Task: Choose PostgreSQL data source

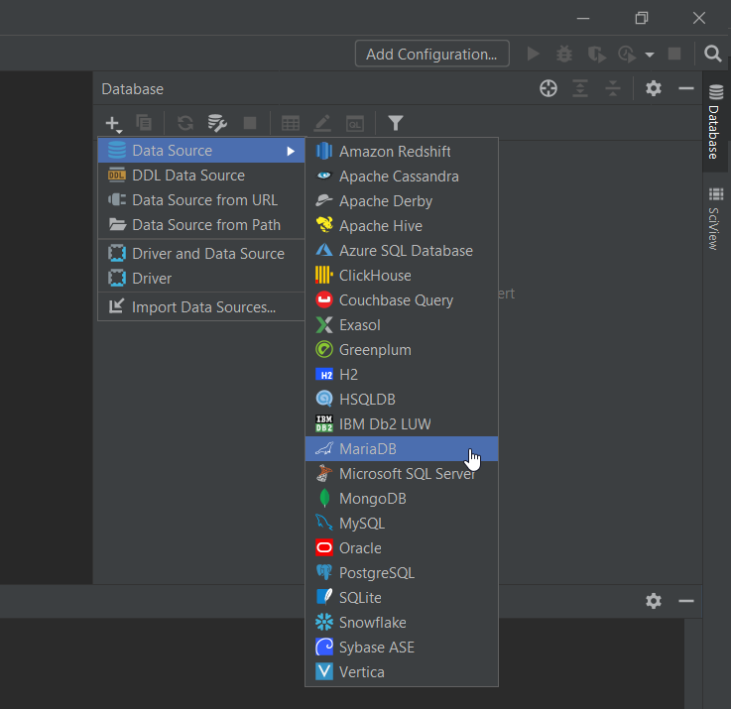Action: pyautogui.click(x=402, y=573)
